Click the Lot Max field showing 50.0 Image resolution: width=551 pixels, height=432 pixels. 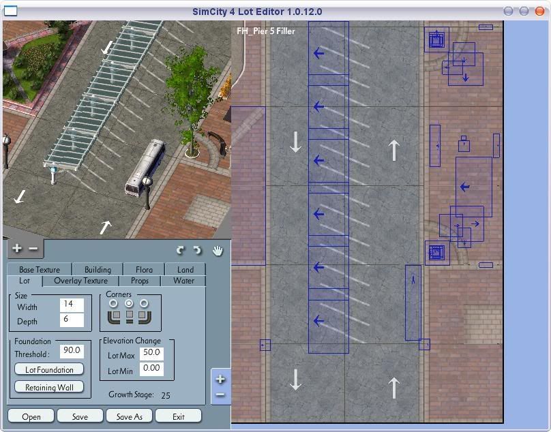click(151, 353)
